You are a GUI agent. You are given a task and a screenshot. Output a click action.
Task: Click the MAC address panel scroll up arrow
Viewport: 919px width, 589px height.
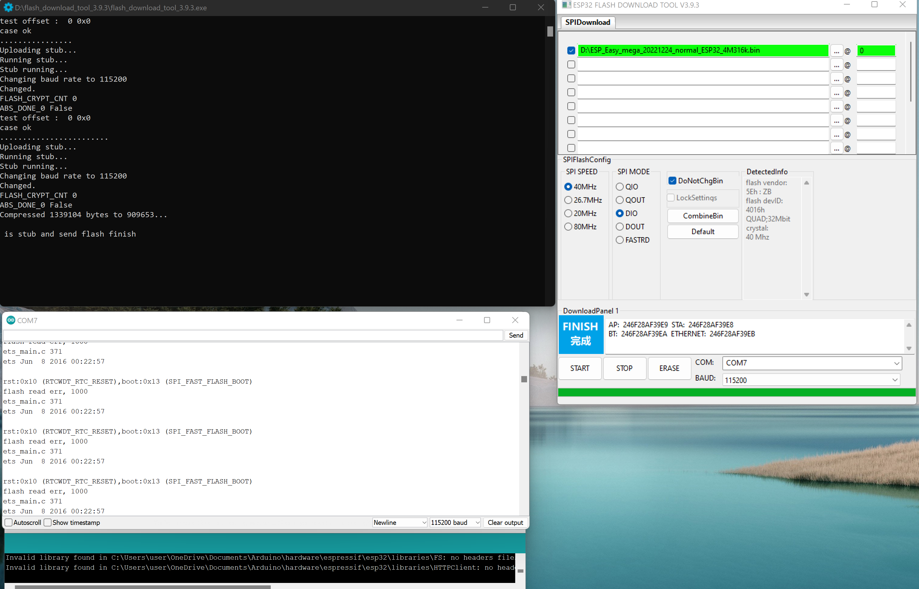pos(909,325)
